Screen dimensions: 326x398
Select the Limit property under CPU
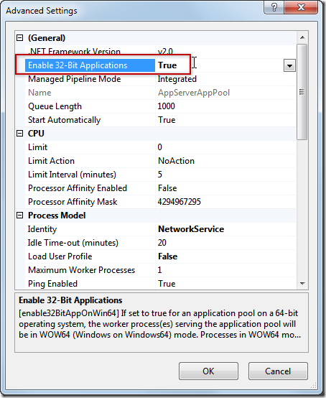click(37, 147)
